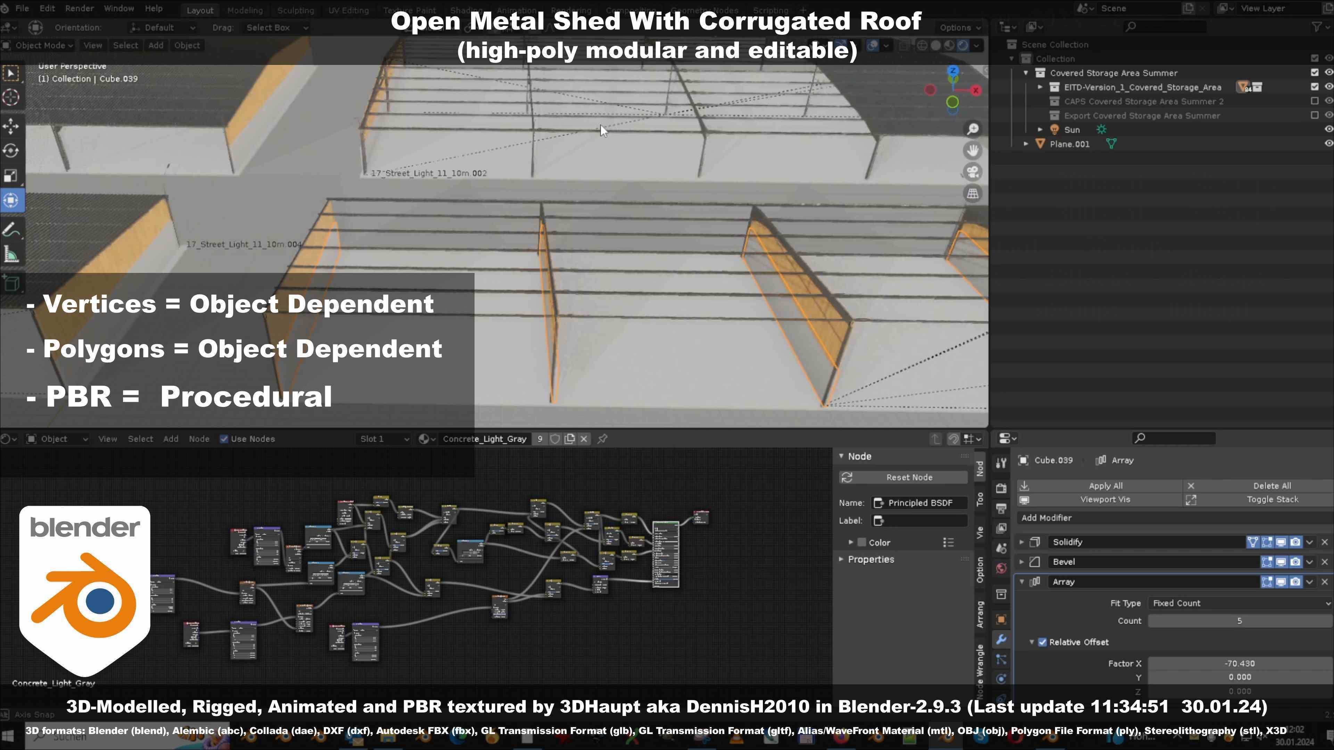Activate the 3D Cursor tool
Screen dimensions: 1334x750
[11, 97]
